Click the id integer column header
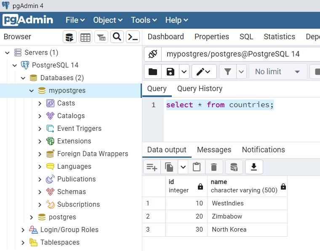This screenshot has height=251, width=320. [x=187, y=186]
